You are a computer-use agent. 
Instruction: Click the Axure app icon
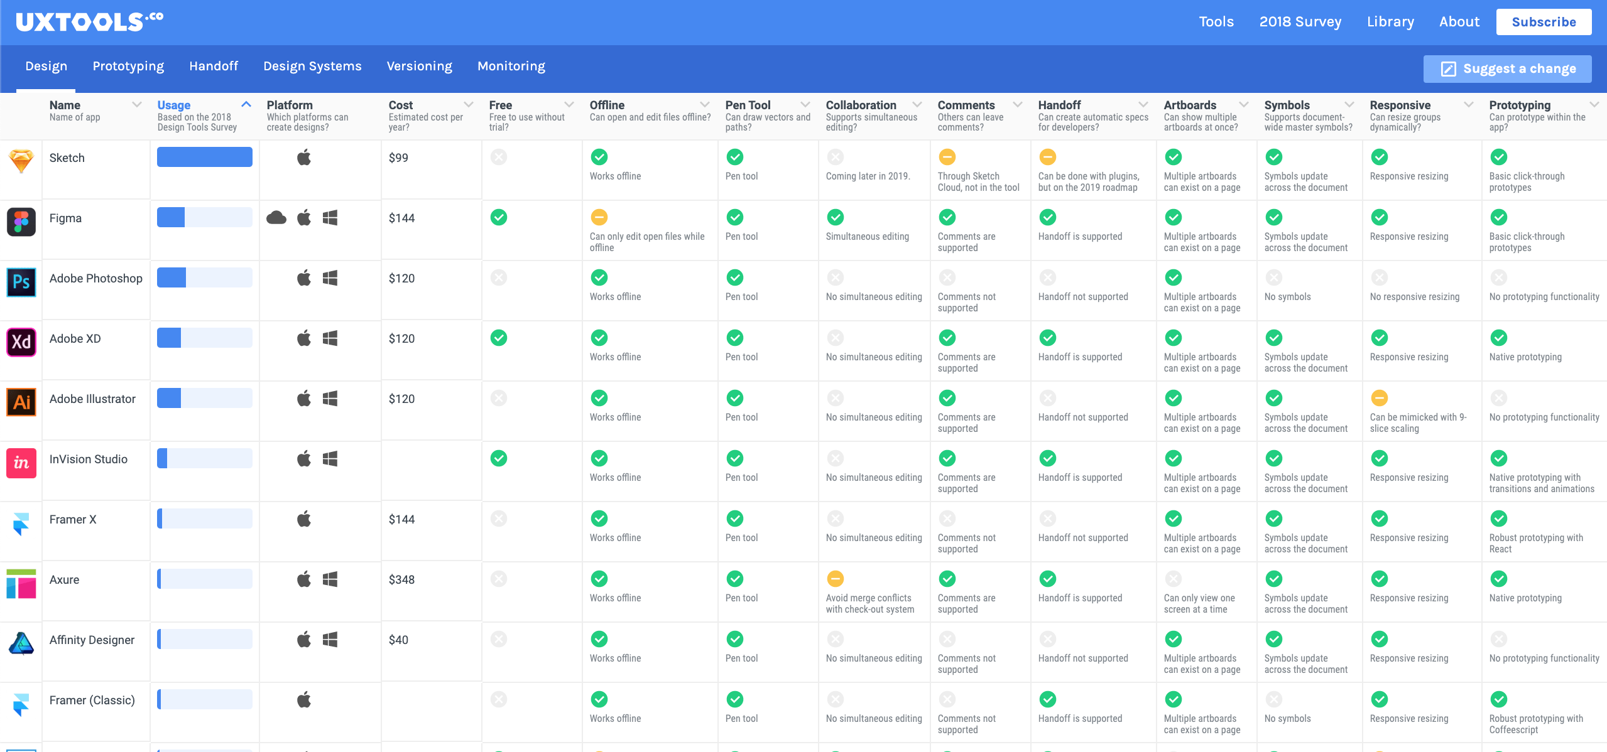coord(21,584)
